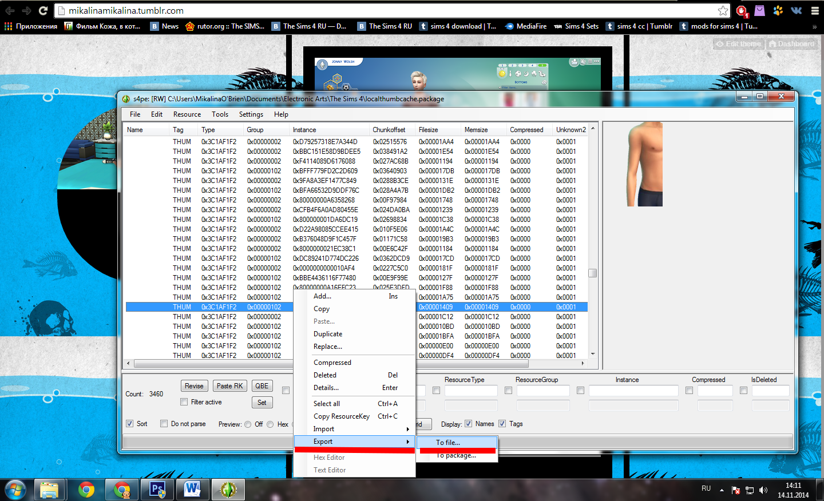The image size is (824, 501).
Task: Bookmark page with star icon
Action: pyautogui.click(x=723, y=11)
